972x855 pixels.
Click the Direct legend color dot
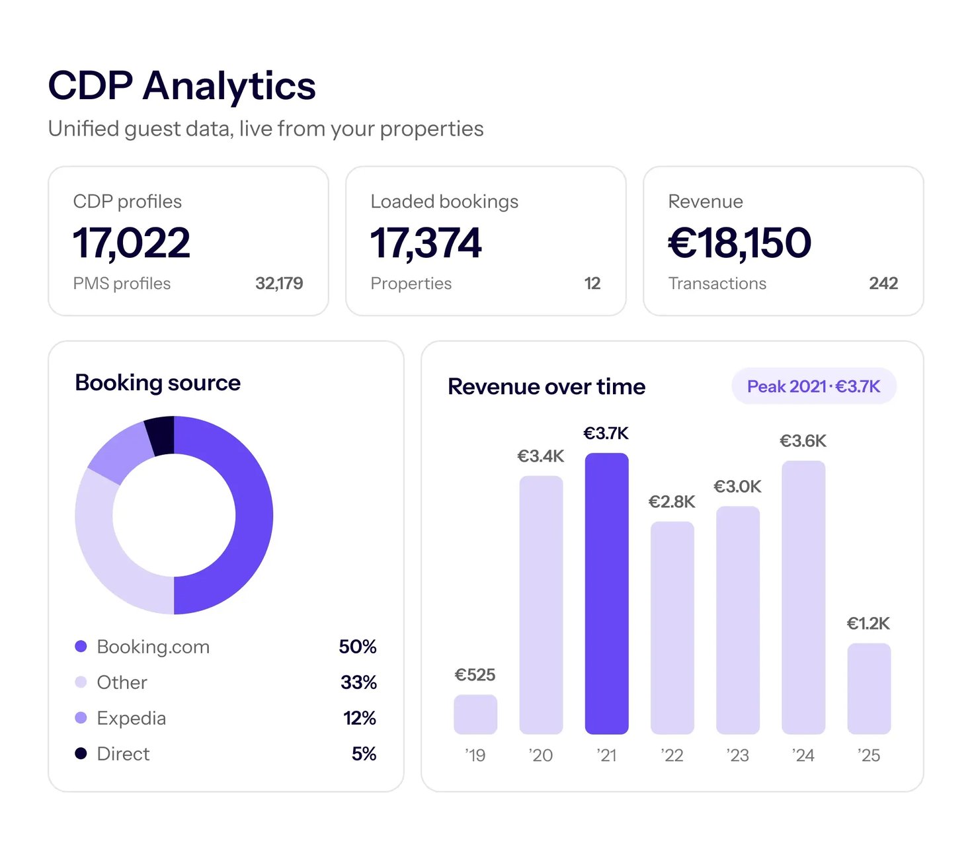81,754
